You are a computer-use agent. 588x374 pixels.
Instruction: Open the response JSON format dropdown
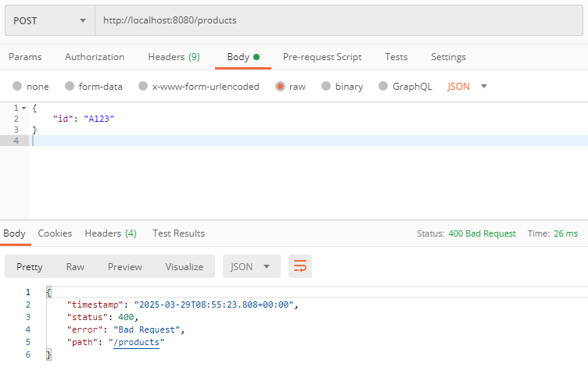251,266
